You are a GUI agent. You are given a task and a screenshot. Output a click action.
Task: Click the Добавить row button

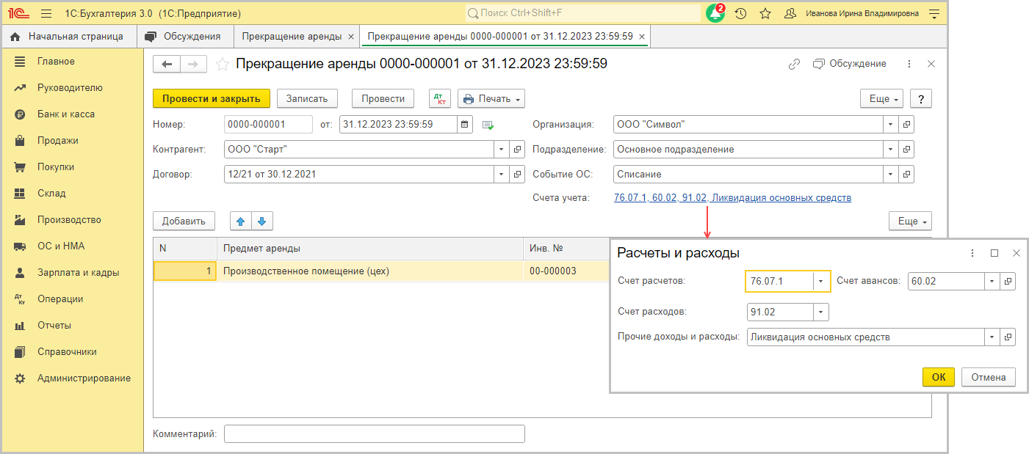[x=184, y=221]
